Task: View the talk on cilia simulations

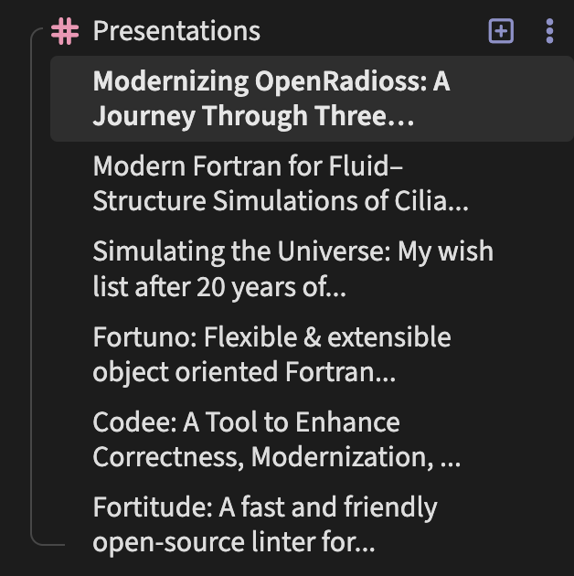Action: (x=280, y=184)
